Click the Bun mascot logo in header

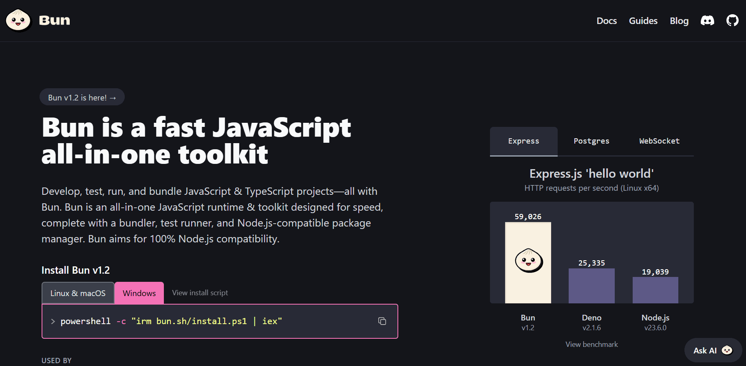pos(18,20)
